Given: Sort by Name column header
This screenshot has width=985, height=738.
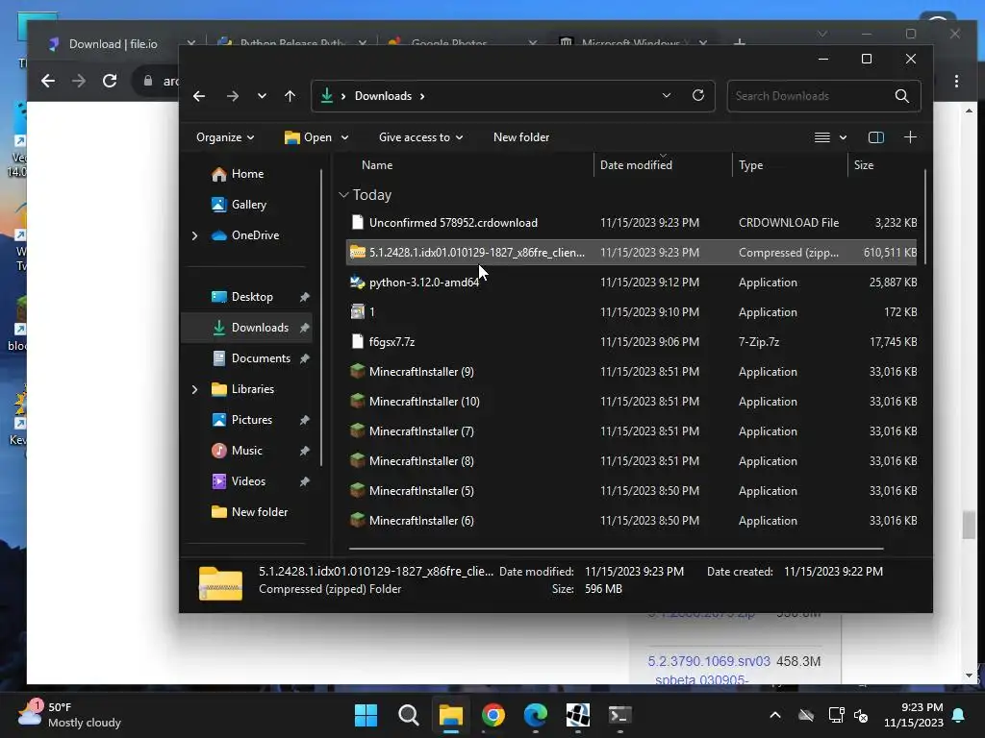Looking at the screenshot, I should [377, 165].
